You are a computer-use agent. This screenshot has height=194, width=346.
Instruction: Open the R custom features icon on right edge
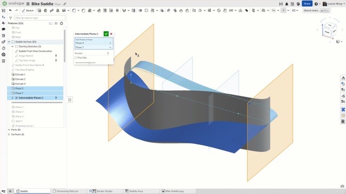(x=343, y=121)
